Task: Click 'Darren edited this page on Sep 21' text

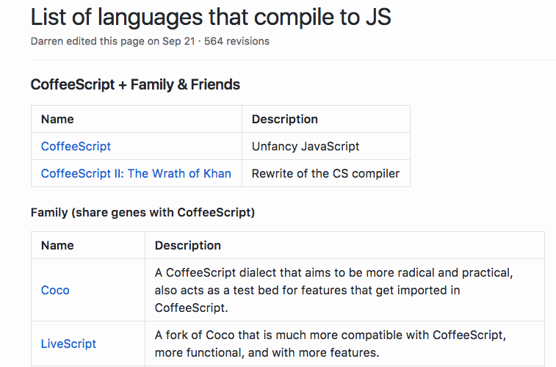Action: pyautogui.click(x=113, y=41)
